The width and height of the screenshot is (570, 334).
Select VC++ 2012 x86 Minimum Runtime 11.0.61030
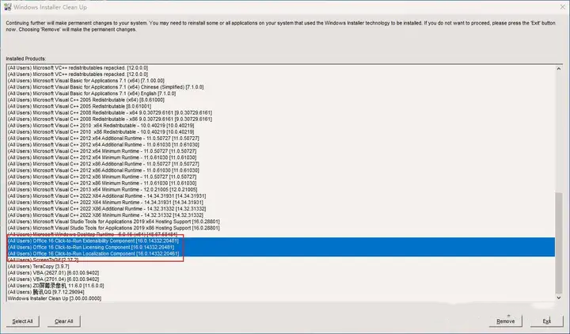click(x=102, y=183)
